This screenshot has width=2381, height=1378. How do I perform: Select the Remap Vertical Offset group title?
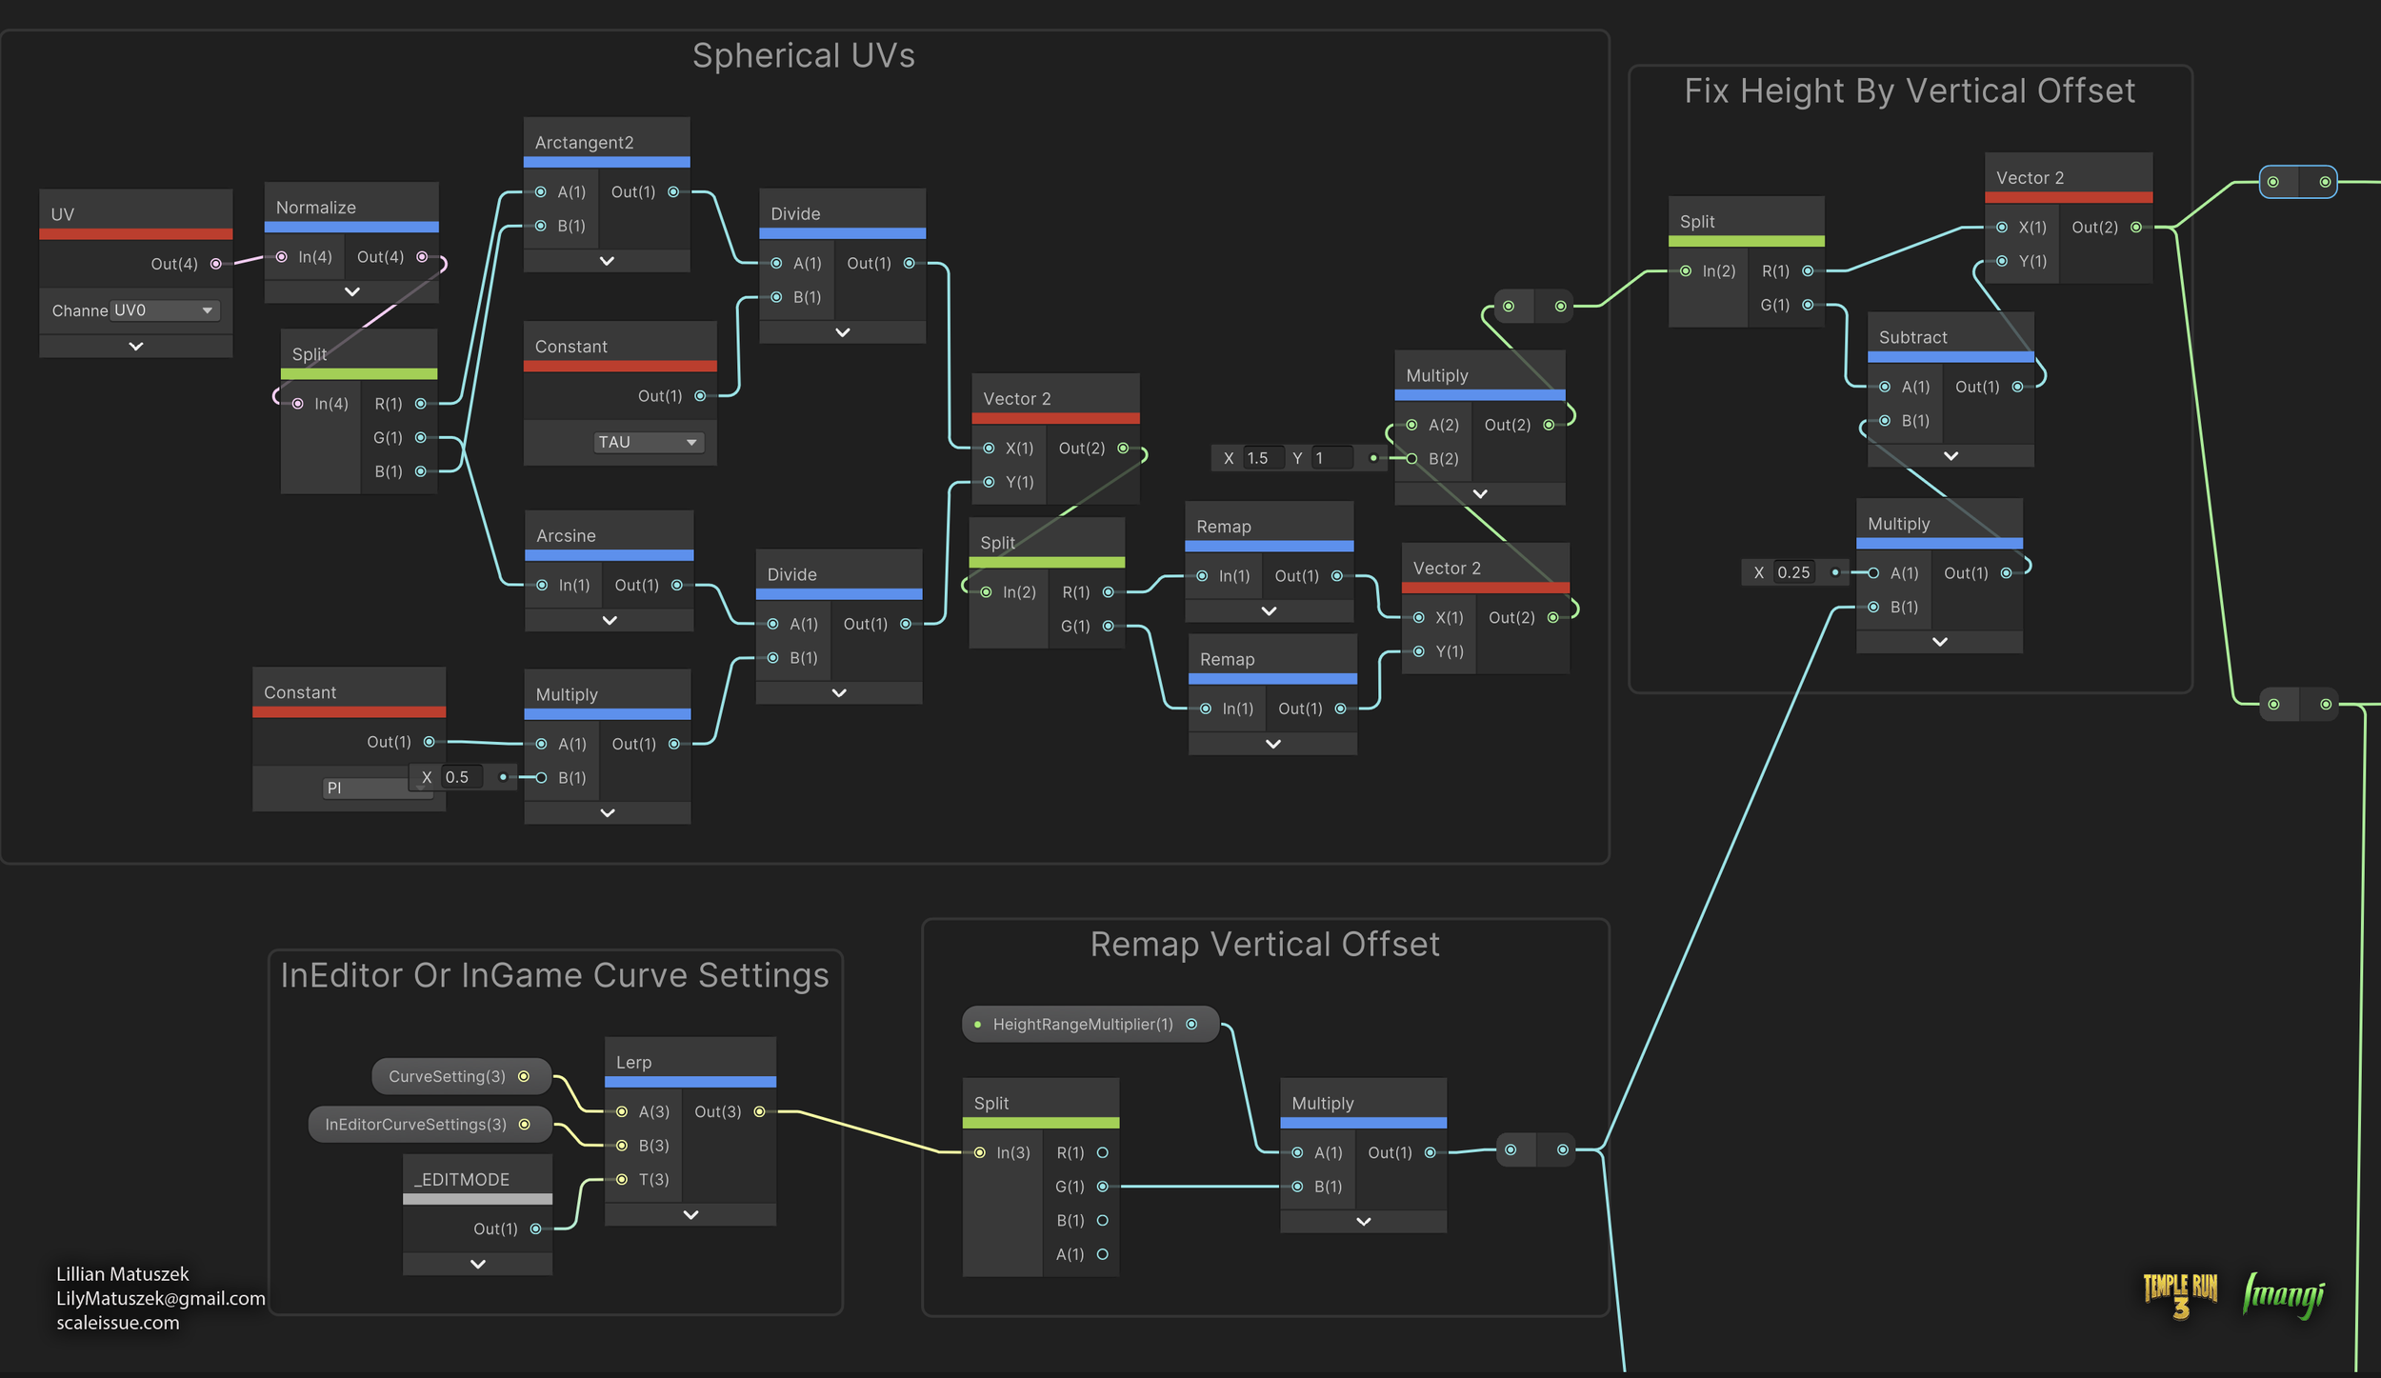1264,945
